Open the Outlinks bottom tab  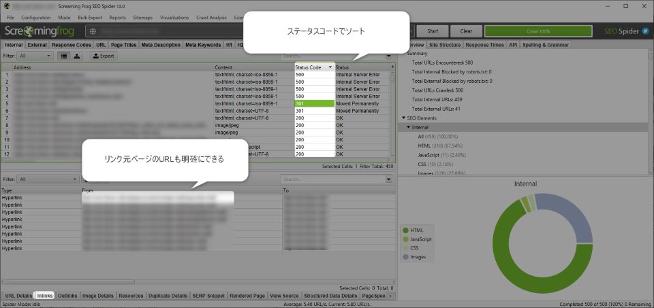click(67, 296)
